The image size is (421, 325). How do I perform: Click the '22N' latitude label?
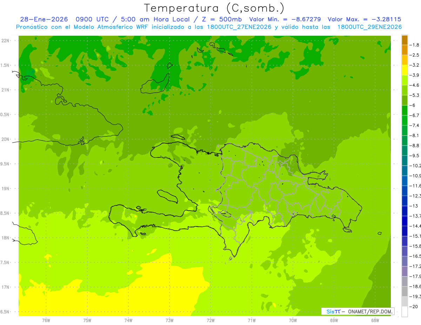click(5, 41)
